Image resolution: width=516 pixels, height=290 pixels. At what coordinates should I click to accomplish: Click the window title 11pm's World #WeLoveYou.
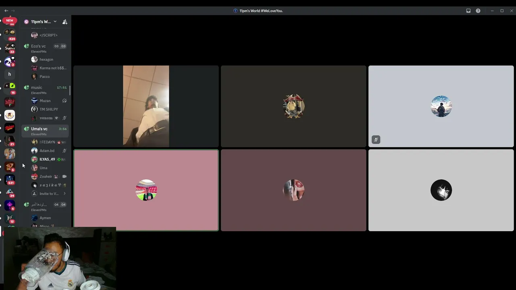(x=261, y=11)
